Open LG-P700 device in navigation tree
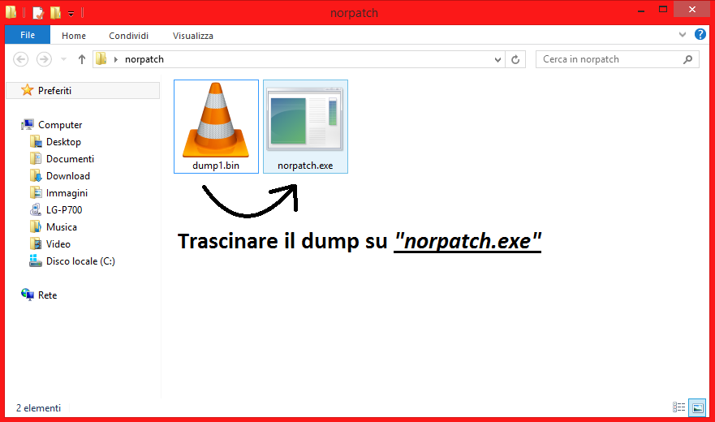Image resolution: width=715 pixels, height=422 pixels. point(64,210)
